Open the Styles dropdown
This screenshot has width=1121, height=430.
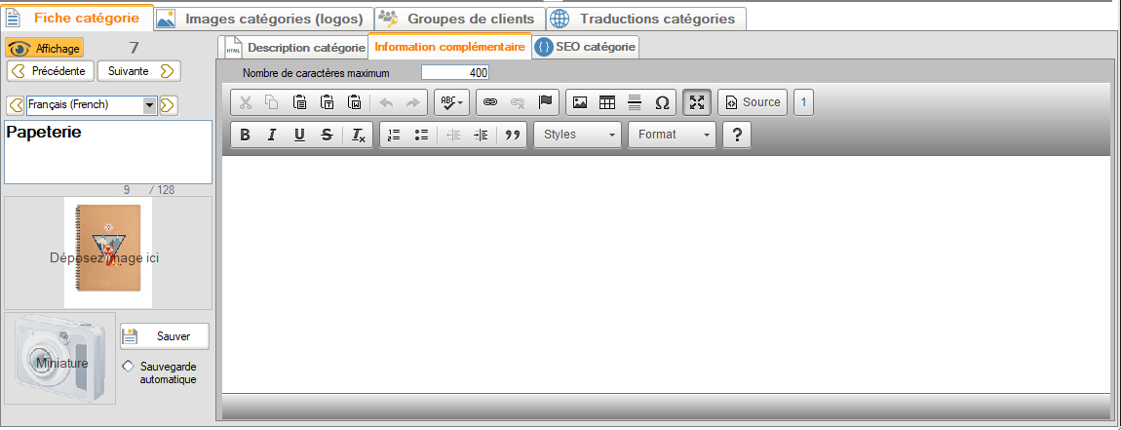tap(577, 135)
